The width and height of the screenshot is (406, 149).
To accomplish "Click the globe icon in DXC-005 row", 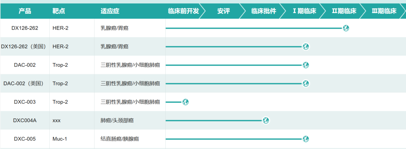I will (306, 139).
